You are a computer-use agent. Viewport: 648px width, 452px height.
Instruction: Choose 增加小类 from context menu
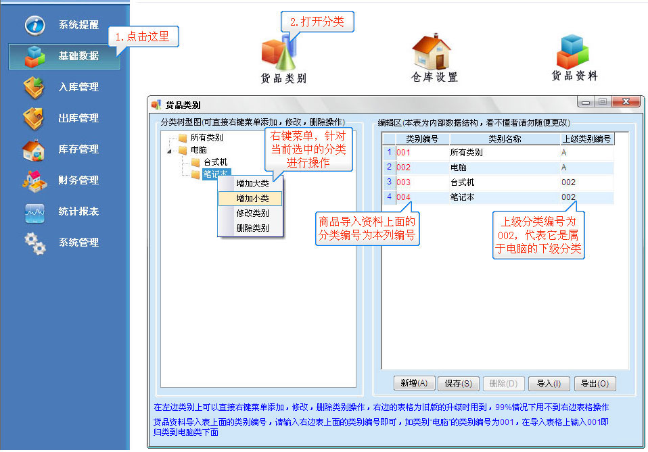(x=252, y=198)
